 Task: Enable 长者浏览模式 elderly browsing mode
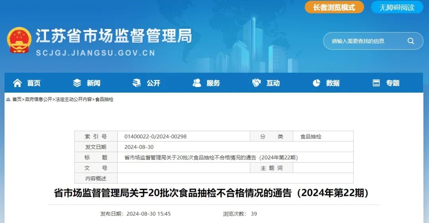pyautogui.click(x=334, y=7)
